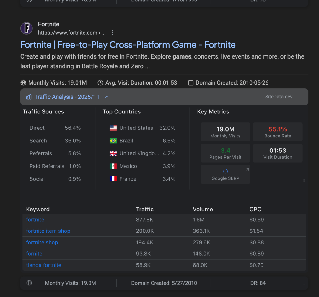Open the 'fortnite' keyword link
Viewport: 319px width, 297px height.
pos(35,220)
